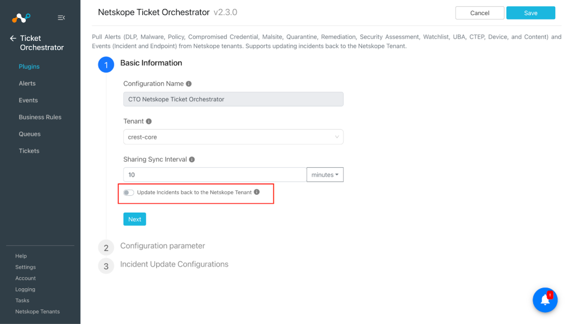Open the minutes unit dropdown
This screenshot has height=324, width=573.
click(x=325, y=175)
